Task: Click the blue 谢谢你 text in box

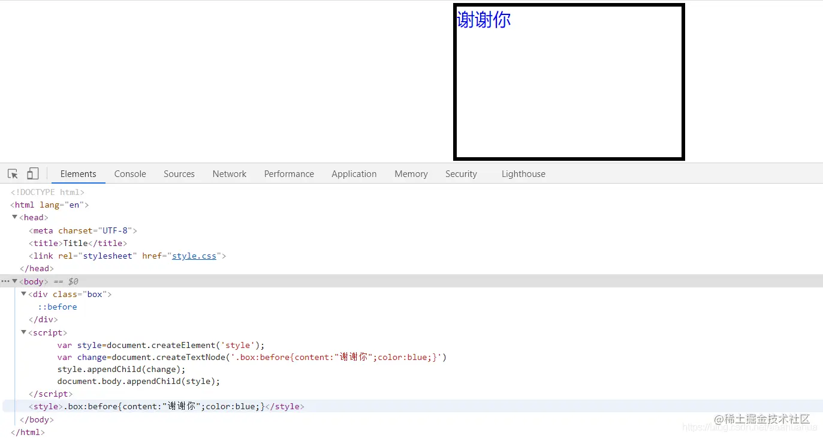Action: pyautogui.click(x=484, y=19)
